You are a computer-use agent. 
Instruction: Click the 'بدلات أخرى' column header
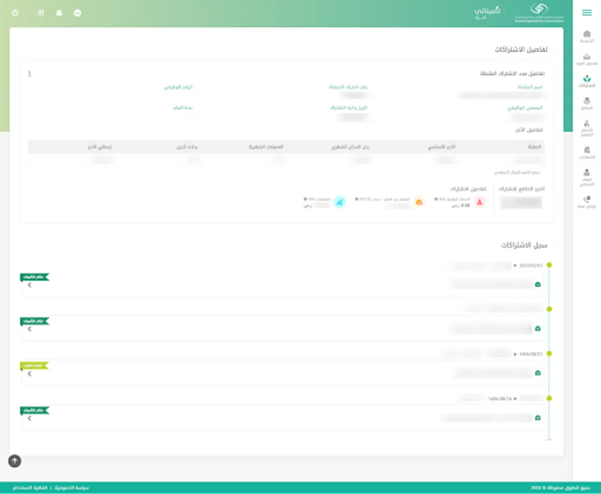pyautogui.click(x=187, y=147)
